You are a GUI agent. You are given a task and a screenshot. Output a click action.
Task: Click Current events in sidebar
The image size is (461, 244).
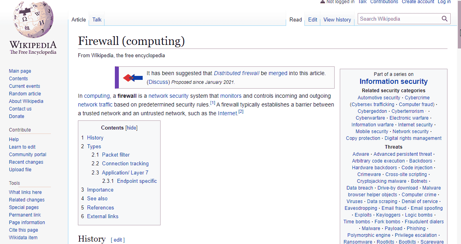coord(24,86)
